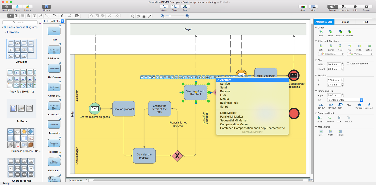Open the Custom 84% zoom dropdown
The image size is (376, 185).
tap(79, 180)
